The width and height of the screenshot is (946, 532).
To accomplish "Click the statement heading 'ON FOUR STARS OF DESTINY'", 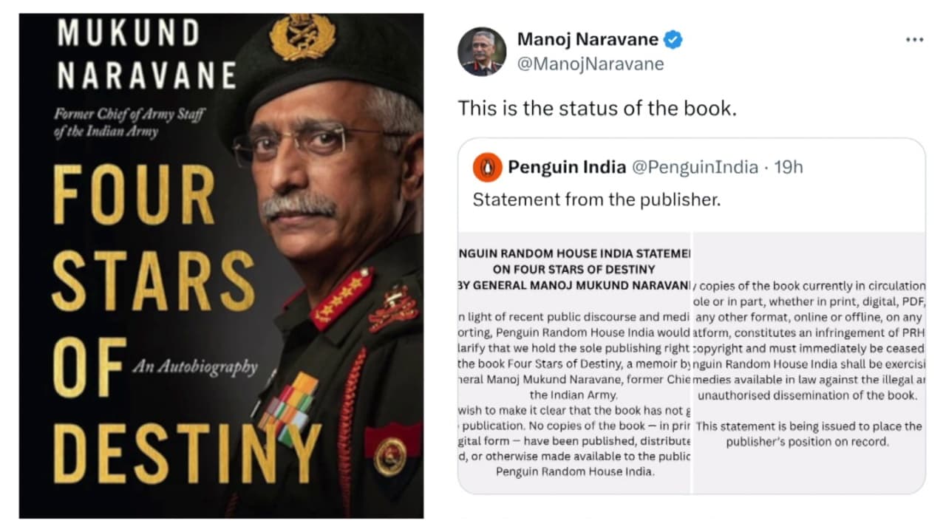I will click(x=574, y=270).
